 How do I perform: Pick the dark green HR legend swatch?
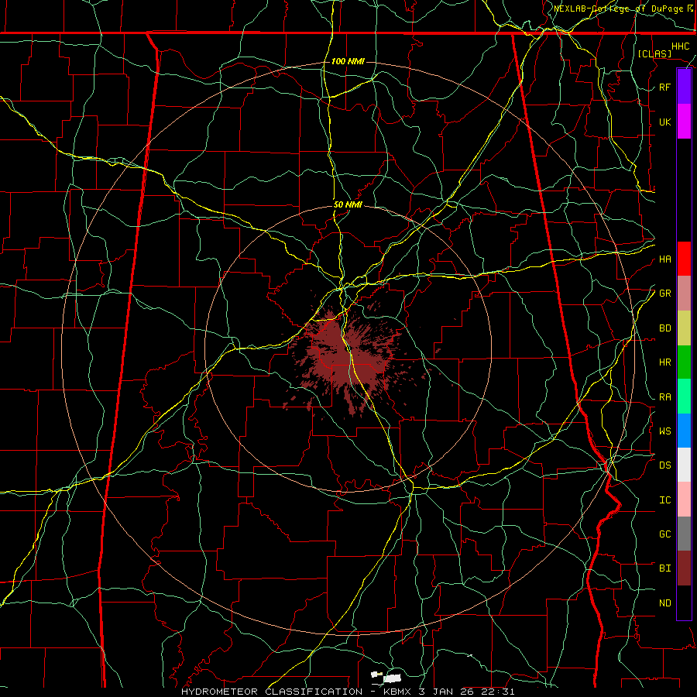point(684,362)
